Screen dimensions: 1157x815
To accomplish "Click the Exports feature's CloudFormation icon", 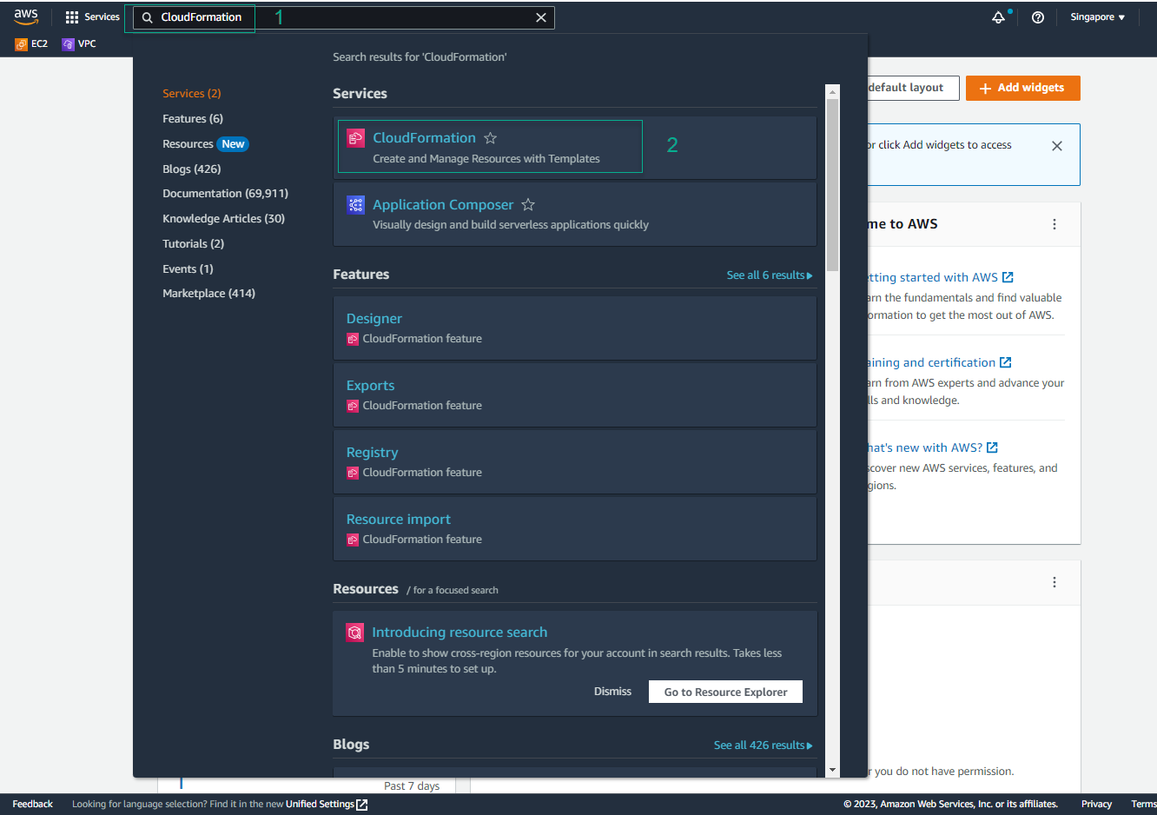I will (353, 406).
